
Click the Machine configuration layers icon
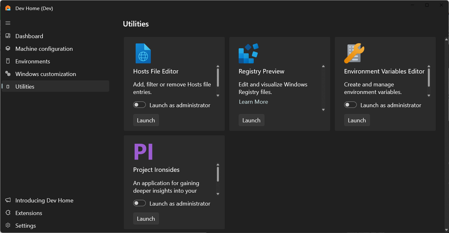8,49
